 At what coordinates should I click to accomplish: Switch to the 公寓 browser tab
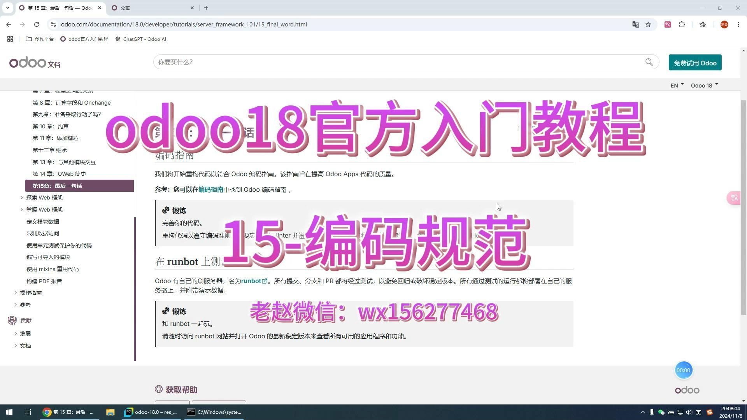(x=153, y=8)
